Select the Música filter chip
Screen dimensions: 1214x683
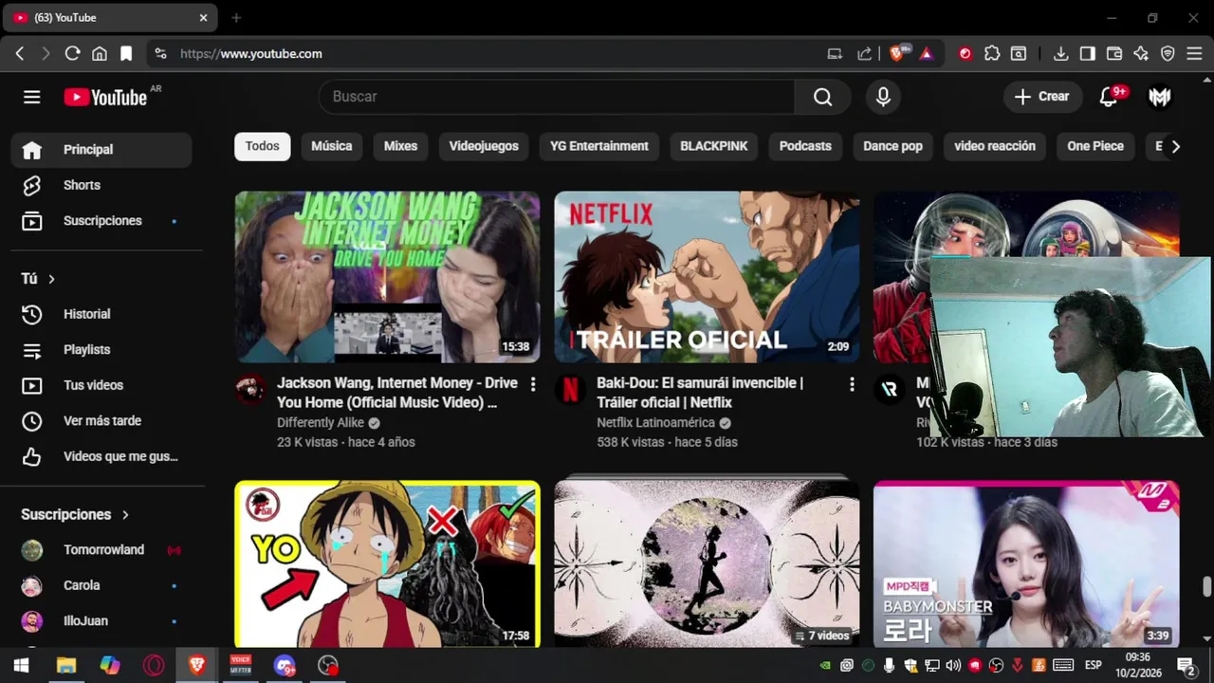point(332,146)
